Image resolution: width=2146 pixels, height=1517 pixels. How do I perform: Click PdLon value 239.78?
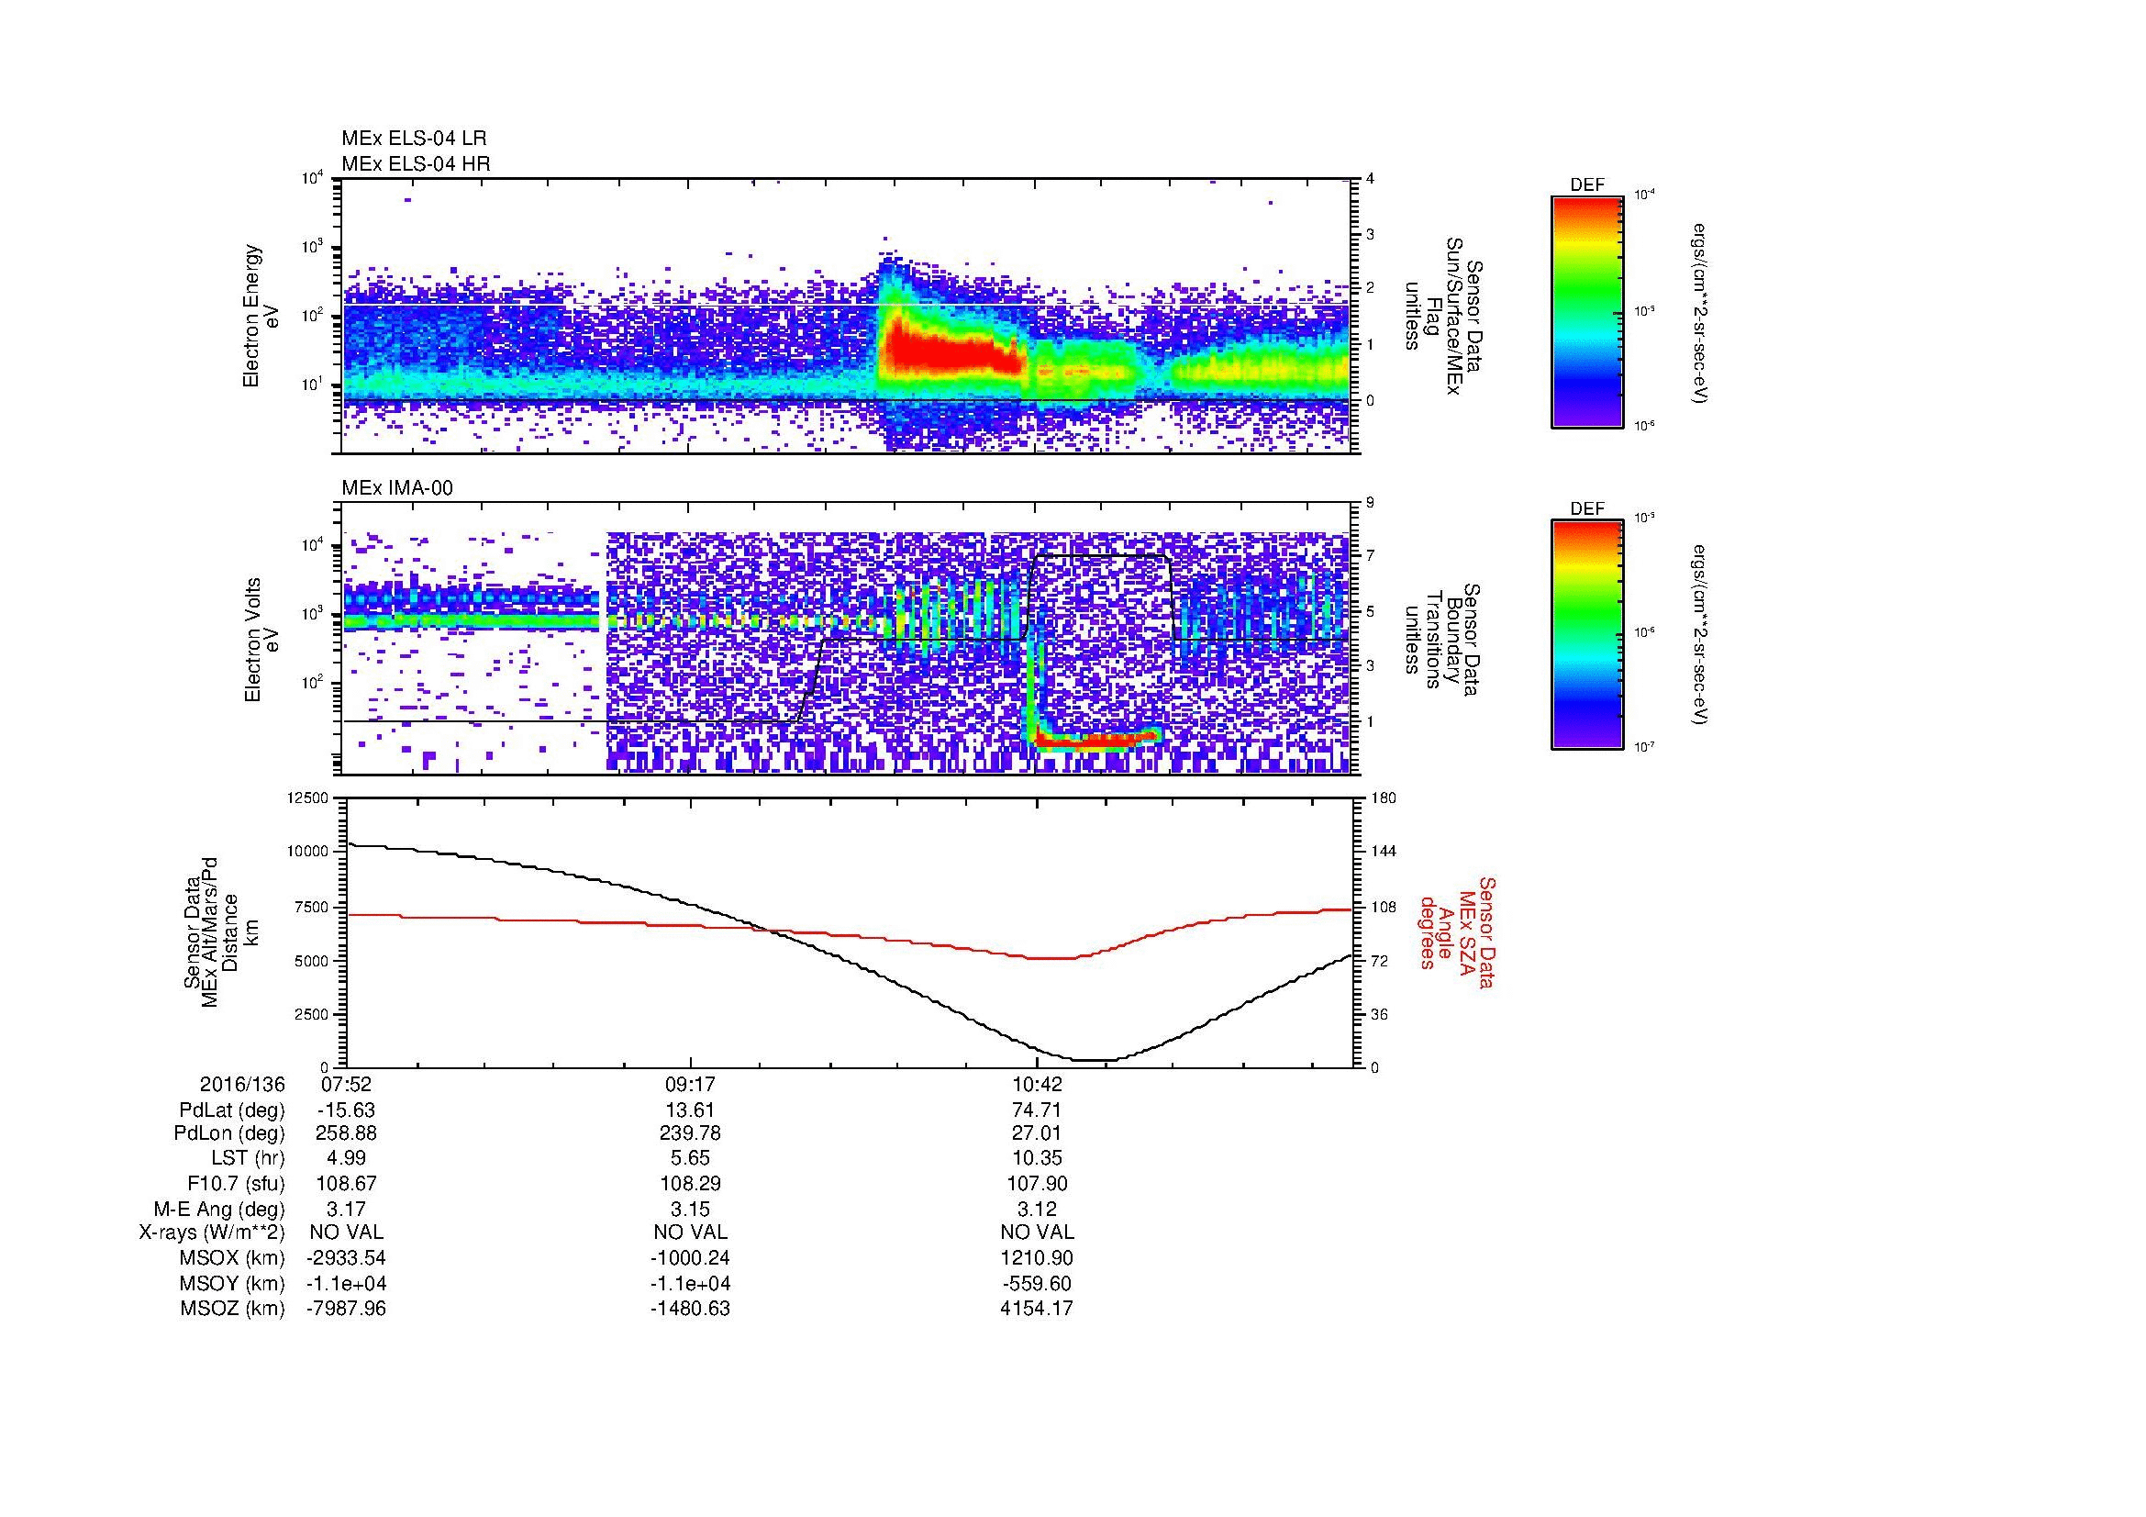[690, 1134]
